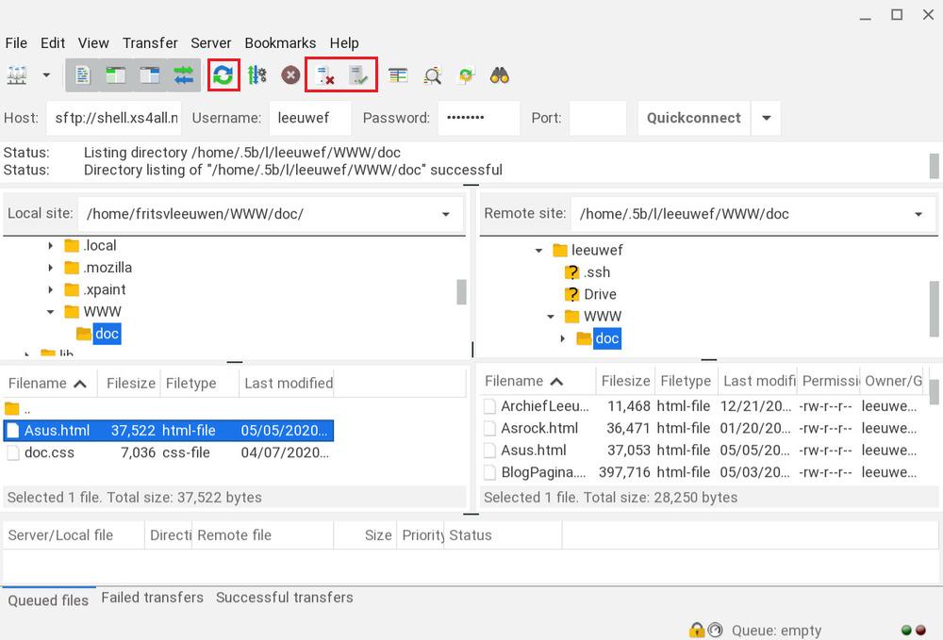
Task: Sort local files by Filename
Action: coord(49,384)
